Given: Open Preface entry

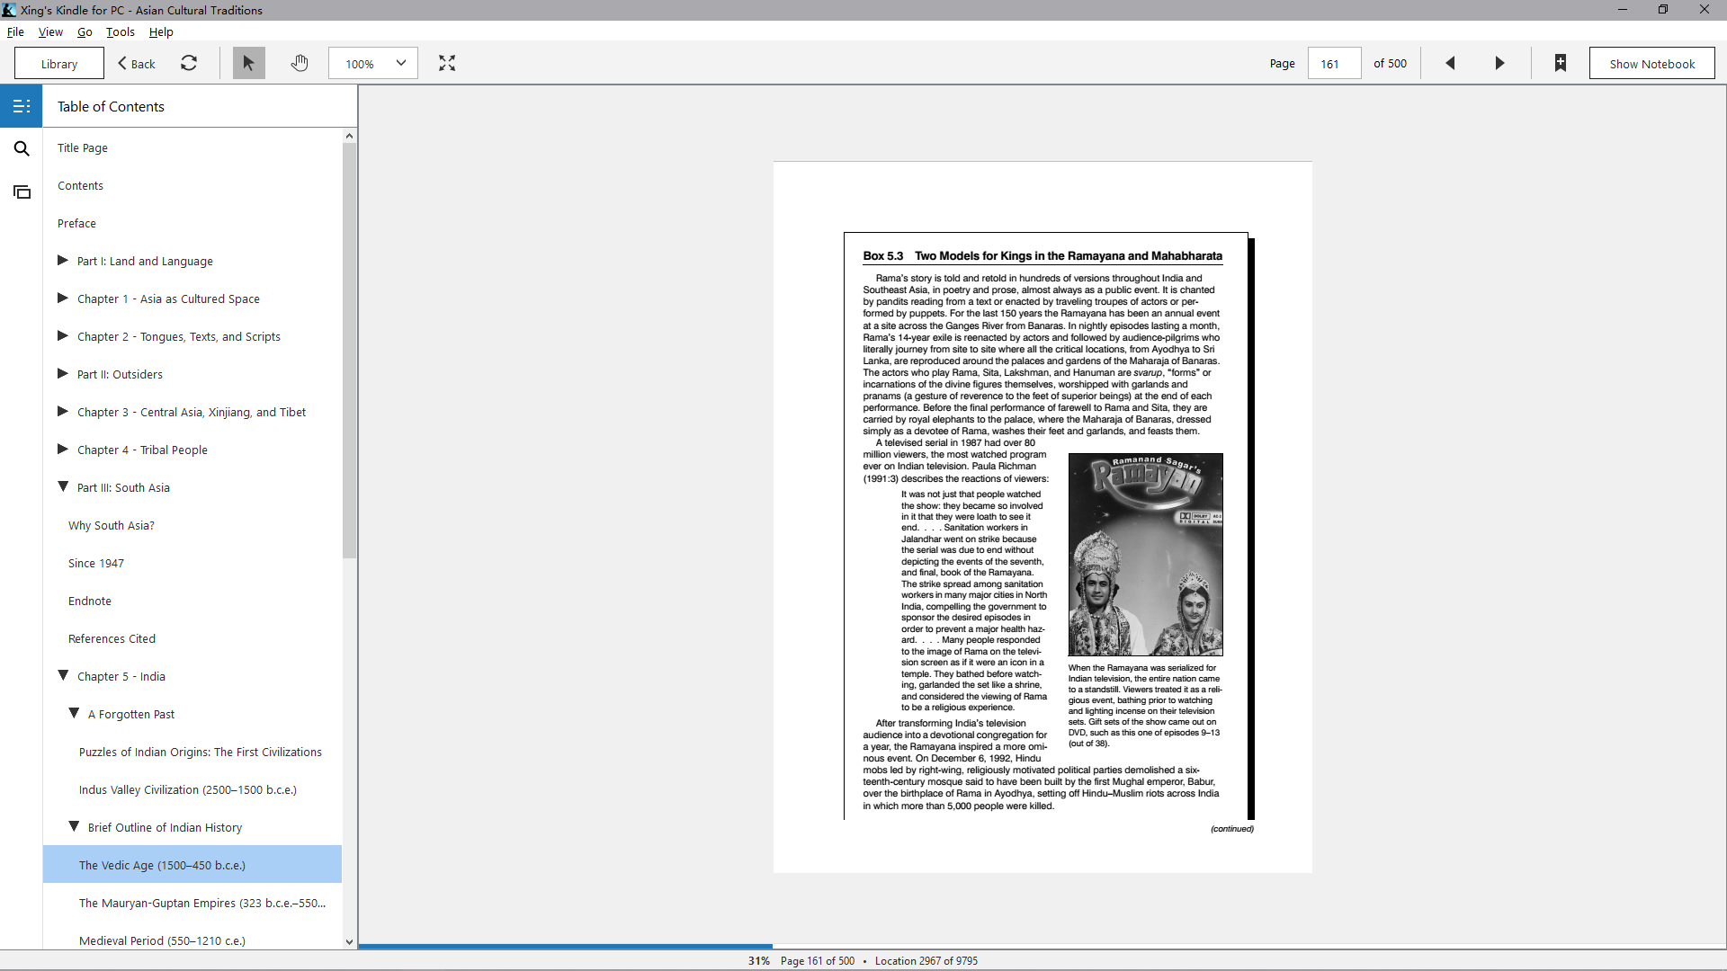Looking at the screenshot, I should (x=76, y=223).
